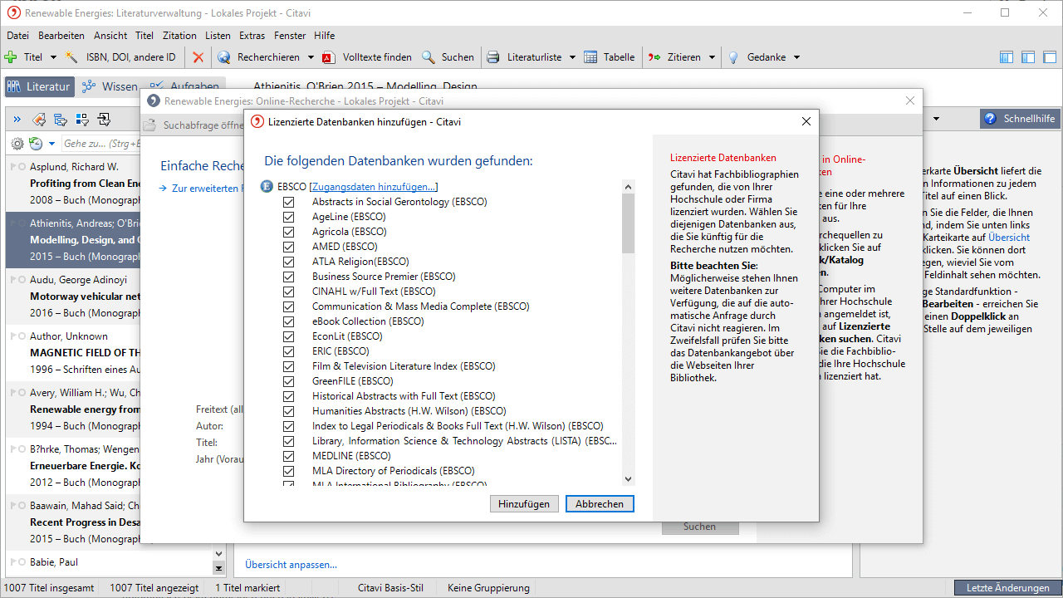Toggle the Agricola (EBSCO) checkbox

pyautogui.click(x=288, y=232)
